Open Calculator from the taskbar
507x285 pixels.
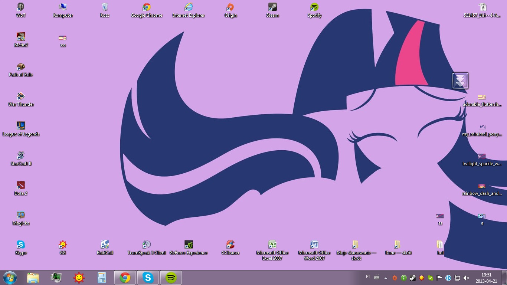[x=102, y=278]
